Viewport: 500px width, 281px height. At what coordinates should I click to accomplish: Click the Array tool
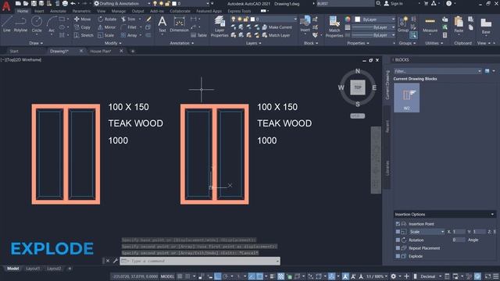[x=129, y=35]
